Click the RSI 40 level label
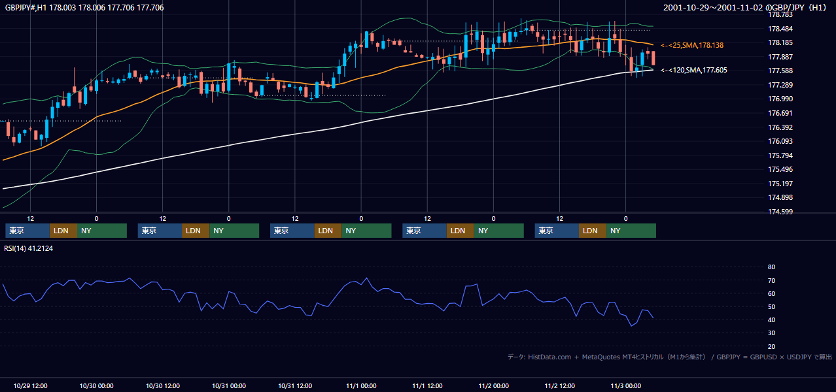The width and height of the screenshot is (836, 392). (771, 319)
